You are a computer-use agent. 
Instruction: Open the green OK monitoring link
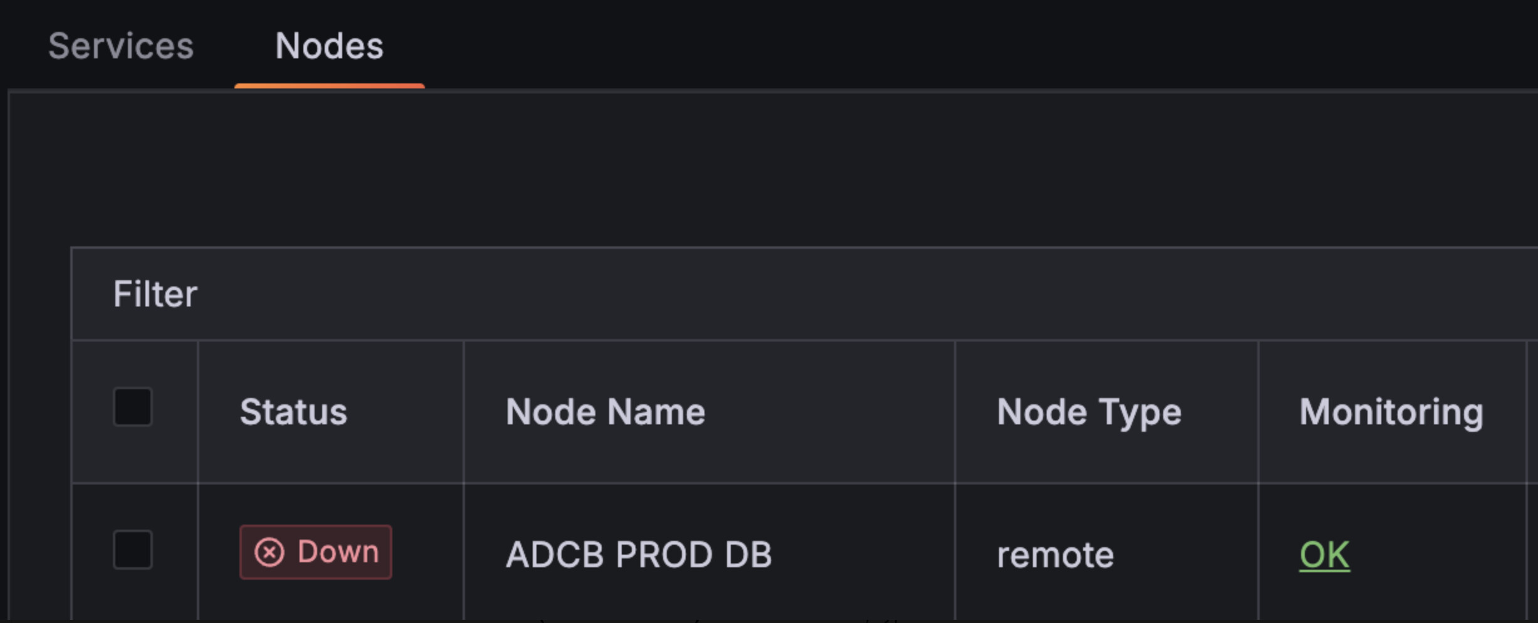(1324, 555)
